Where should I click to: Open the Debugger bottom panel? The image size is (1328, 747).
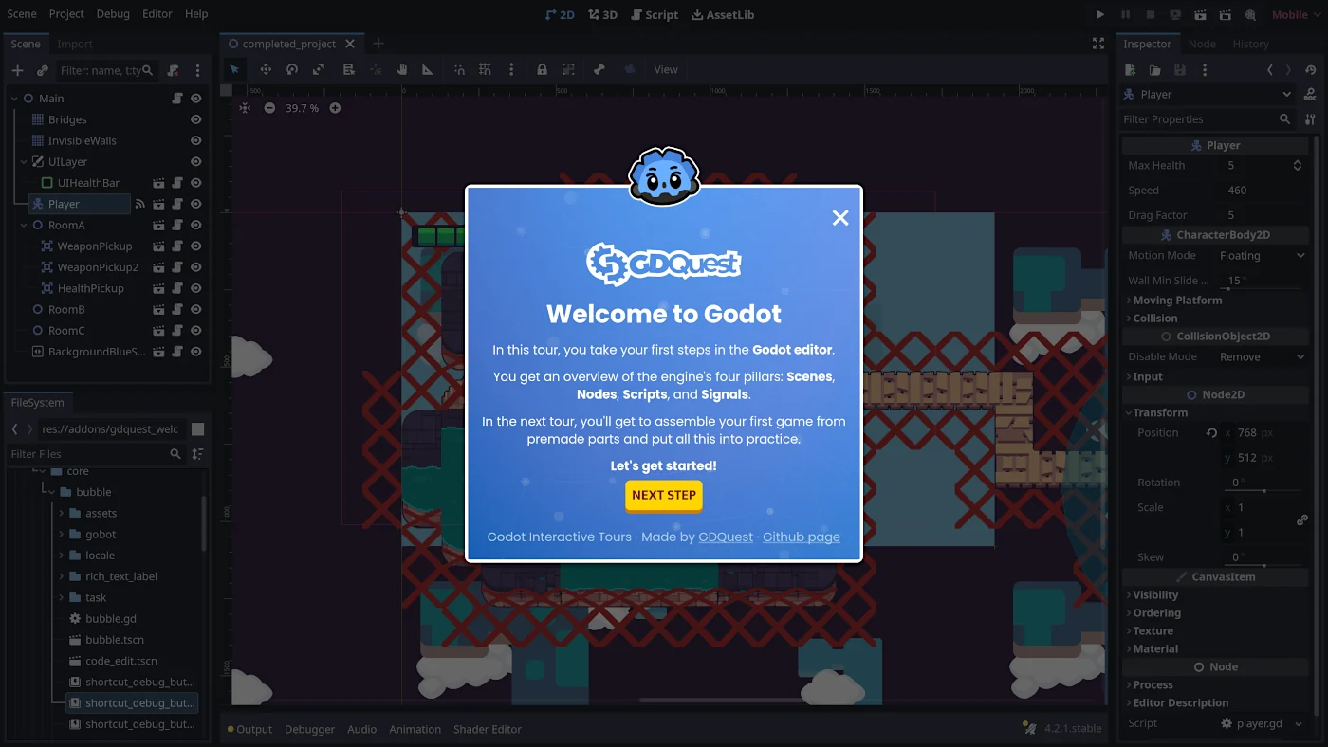(x=310, y=730)
